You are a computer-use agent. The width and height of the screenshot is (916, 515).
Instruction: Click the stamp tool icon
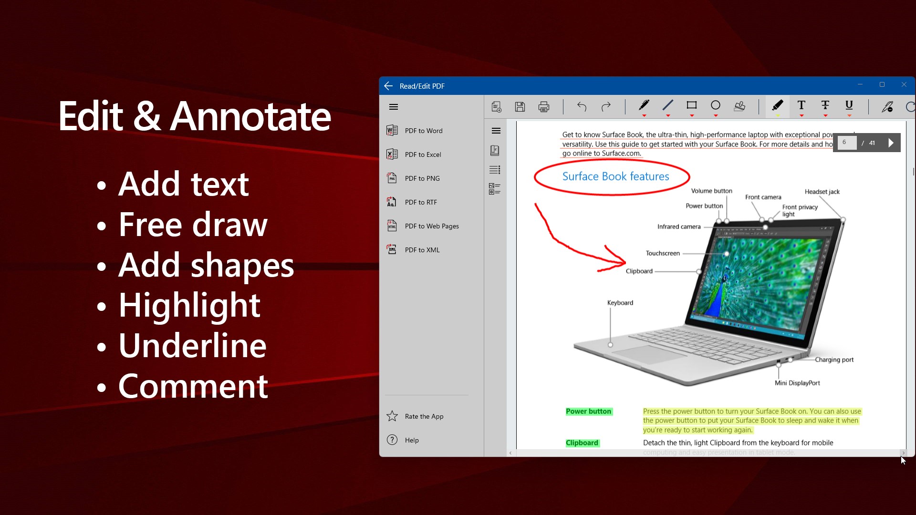739,106
